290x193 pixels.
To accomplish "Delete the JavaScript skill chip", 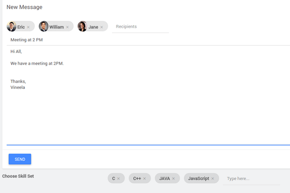I will click(x=213, y=179).
